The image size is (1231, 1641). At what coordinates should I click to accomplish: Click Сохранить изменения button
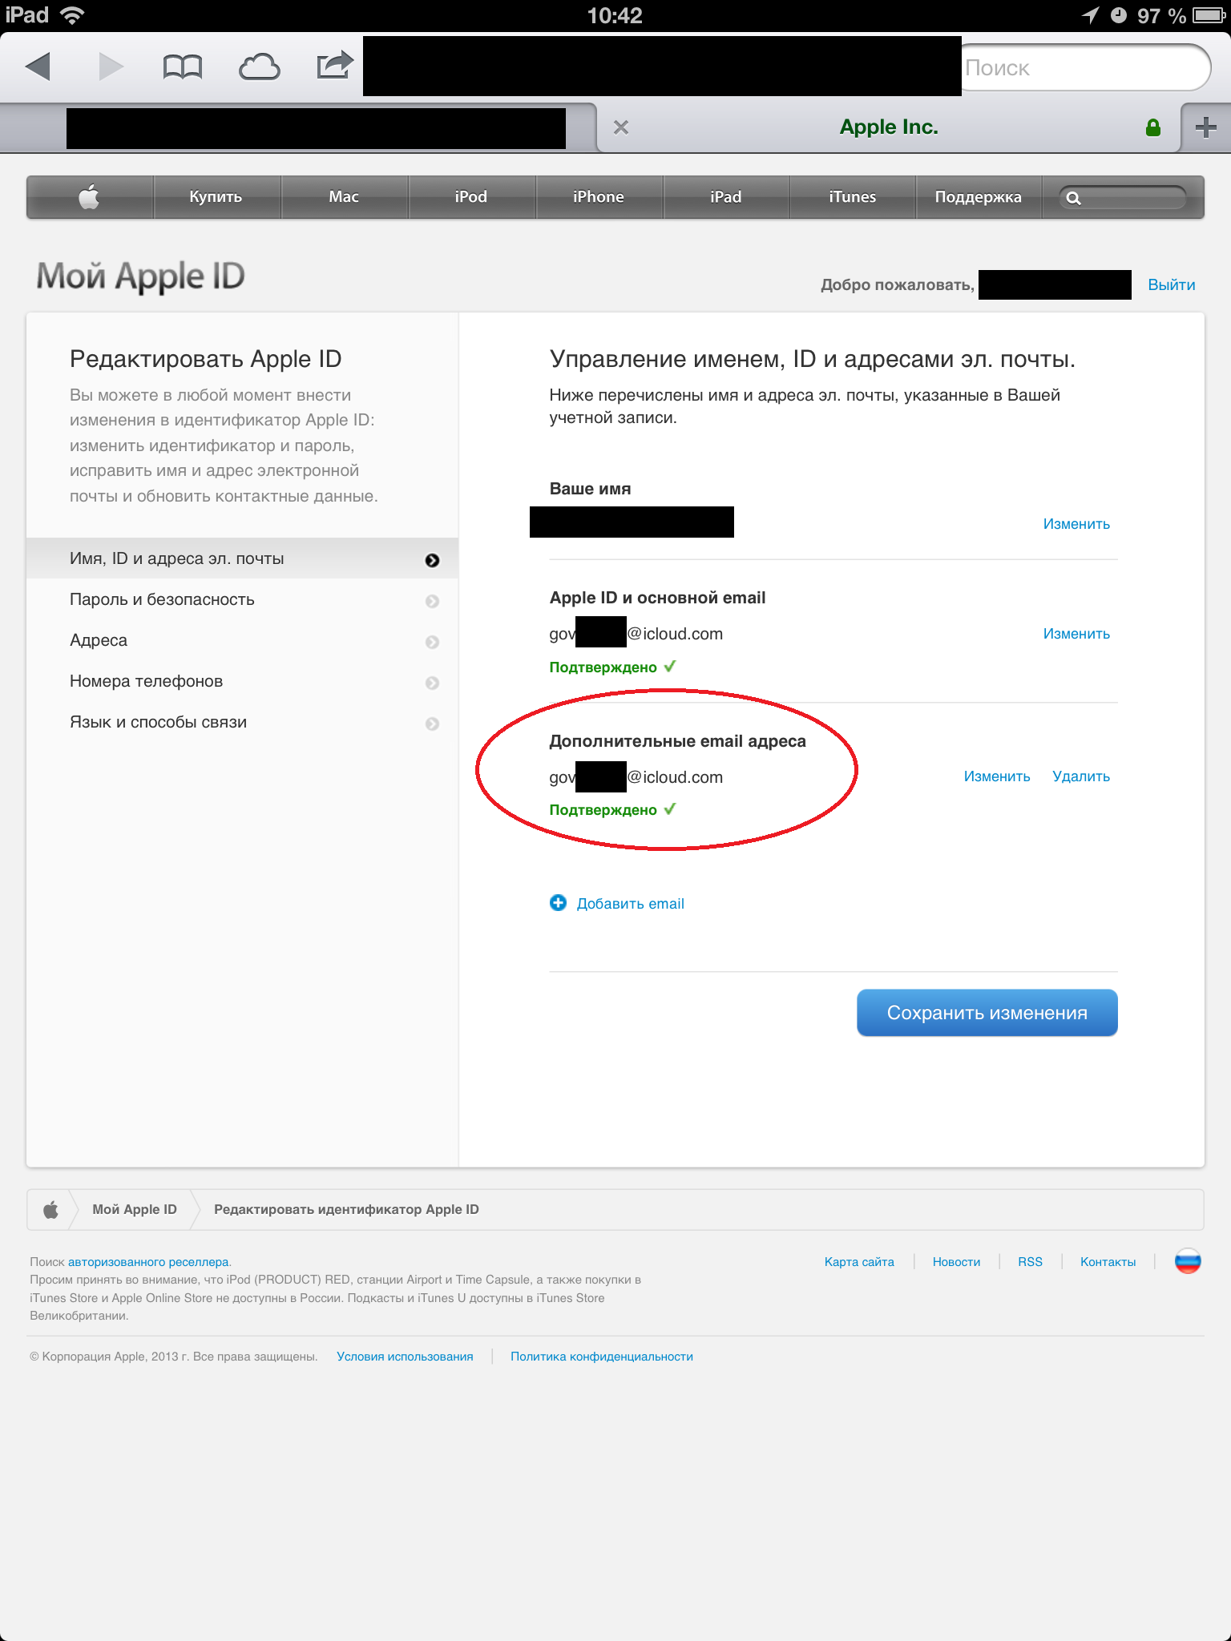tap(987, 1013)
